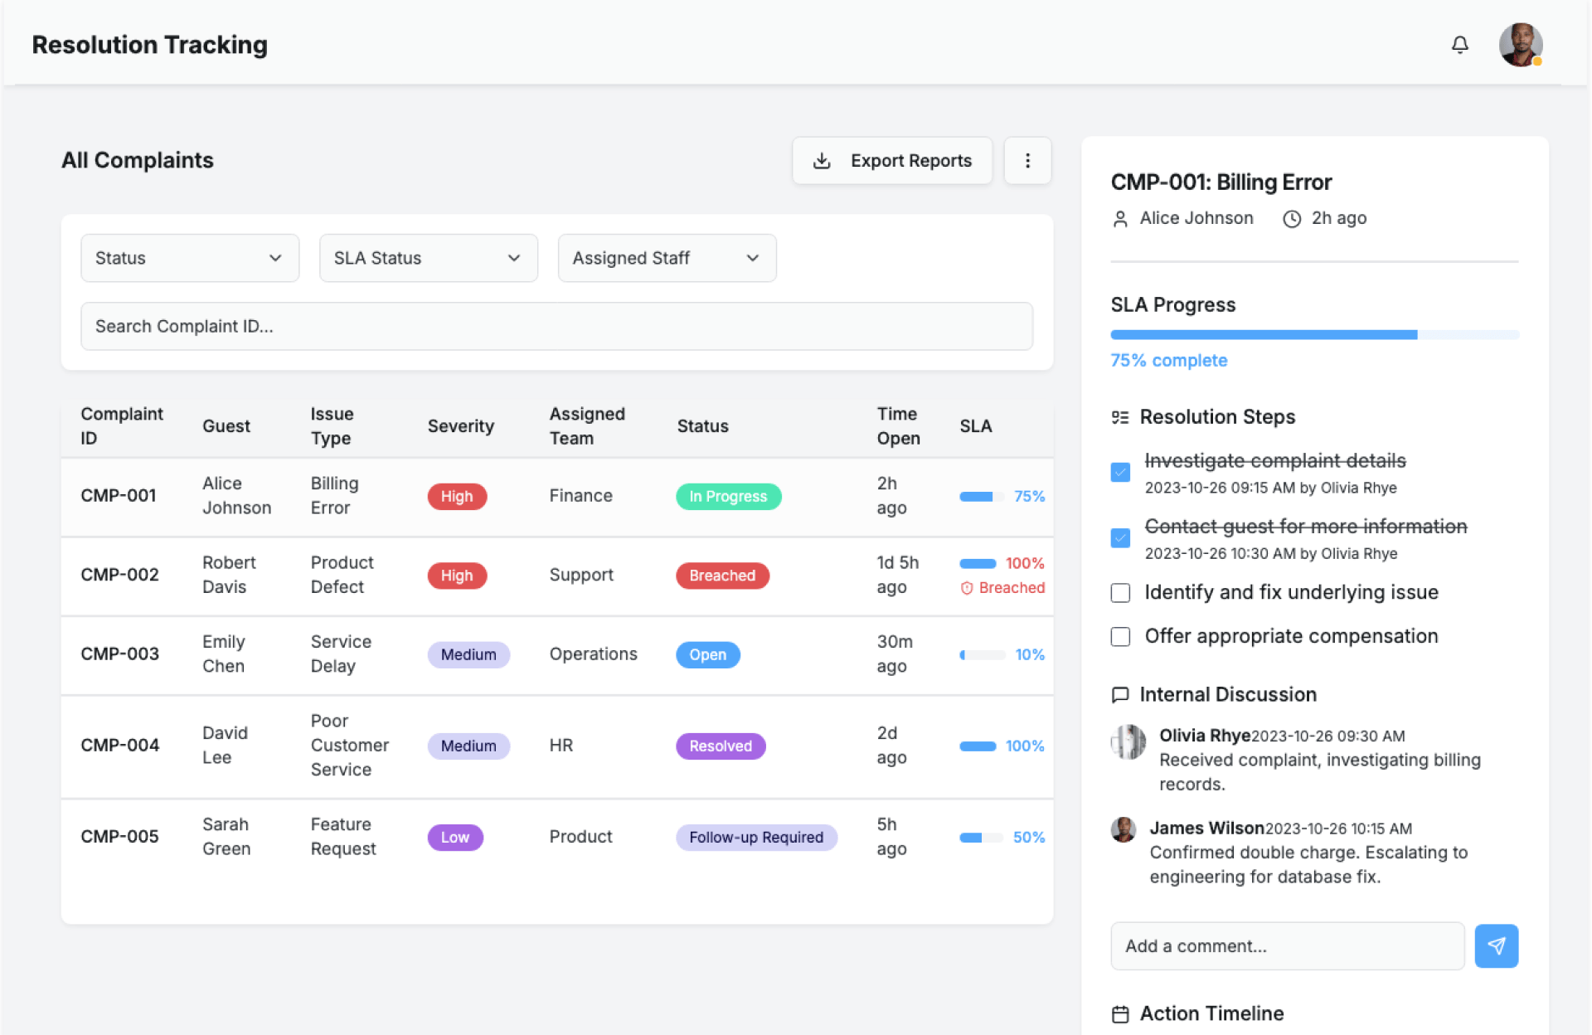Check Offer appropriate compensation step
The width and height of the screenshot is (1592, 1035).
point(1120,637)
